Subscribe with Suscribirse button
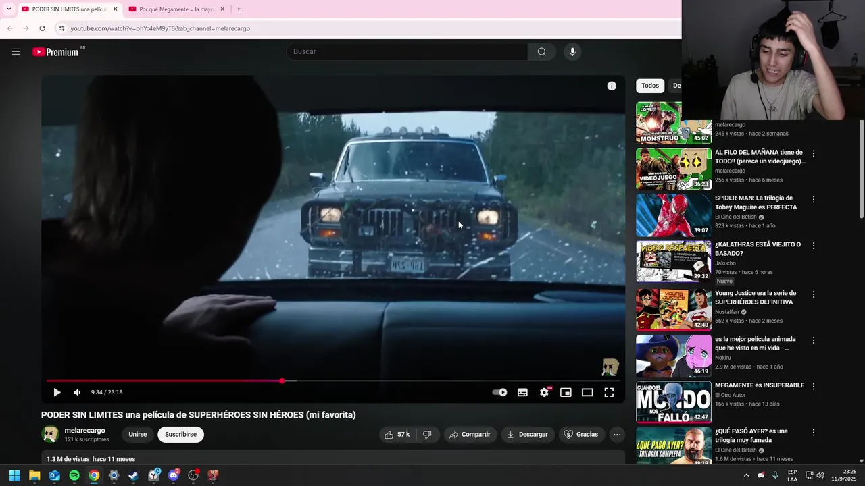This screenshot has height=486, width=865. 180,435
